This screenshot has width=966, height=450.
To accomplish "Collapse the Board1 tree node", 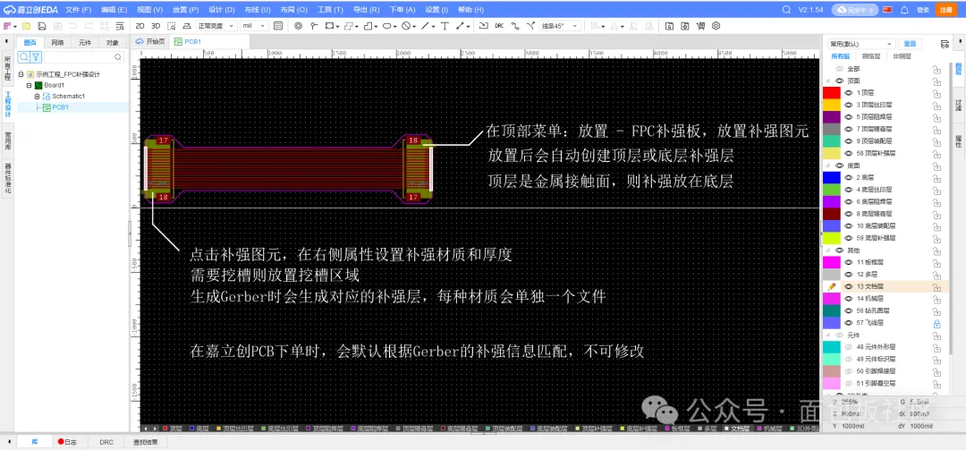I will pyautogui.click(x=29, y=85).
